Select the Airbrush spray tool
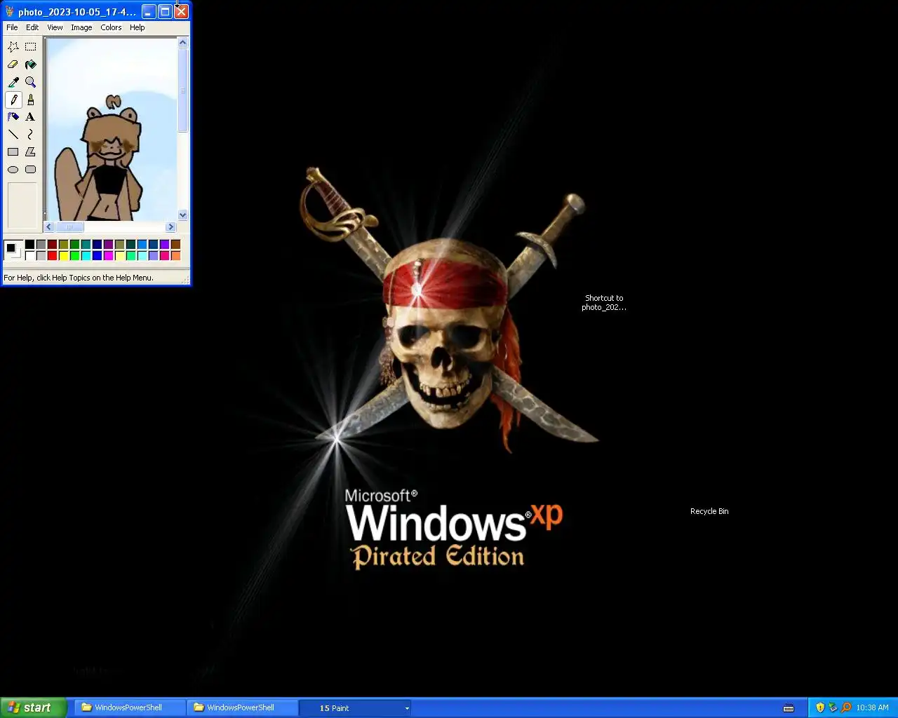This screenshot has width=898, height=718. coord(13,117)
